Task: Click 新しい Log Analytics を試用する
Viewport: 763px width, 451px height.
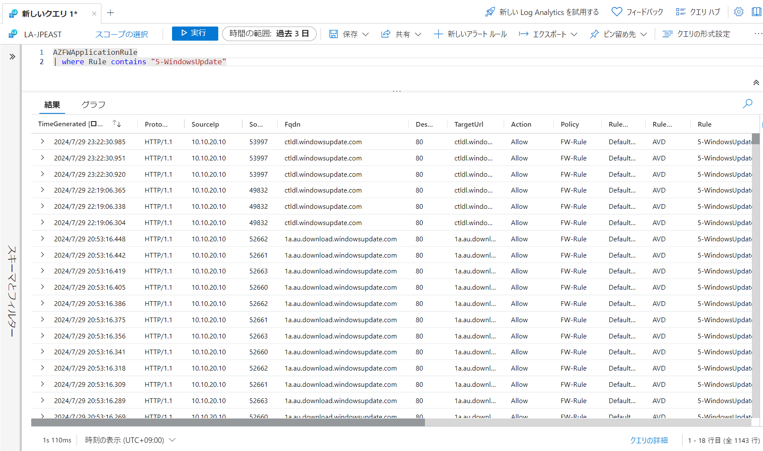Action: 542,12
